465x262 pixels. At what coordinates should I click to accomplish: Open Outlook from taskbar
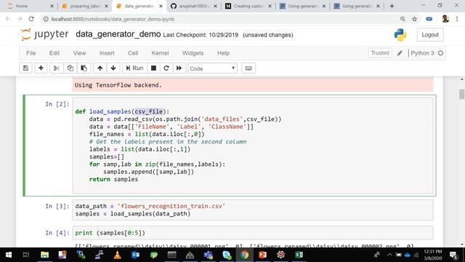pos(135,255)
